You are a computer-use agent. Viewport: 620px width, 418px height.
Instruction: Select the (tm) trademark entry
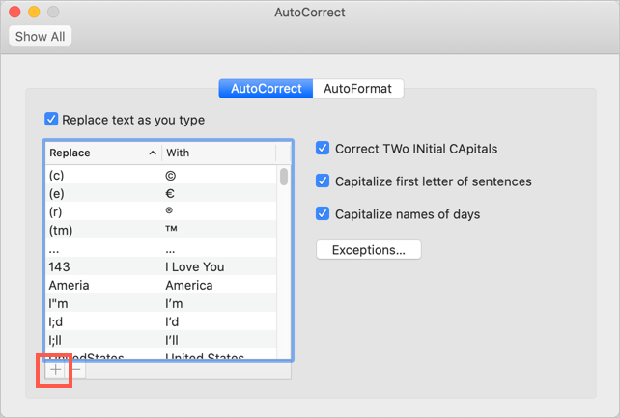click(159, 230)
